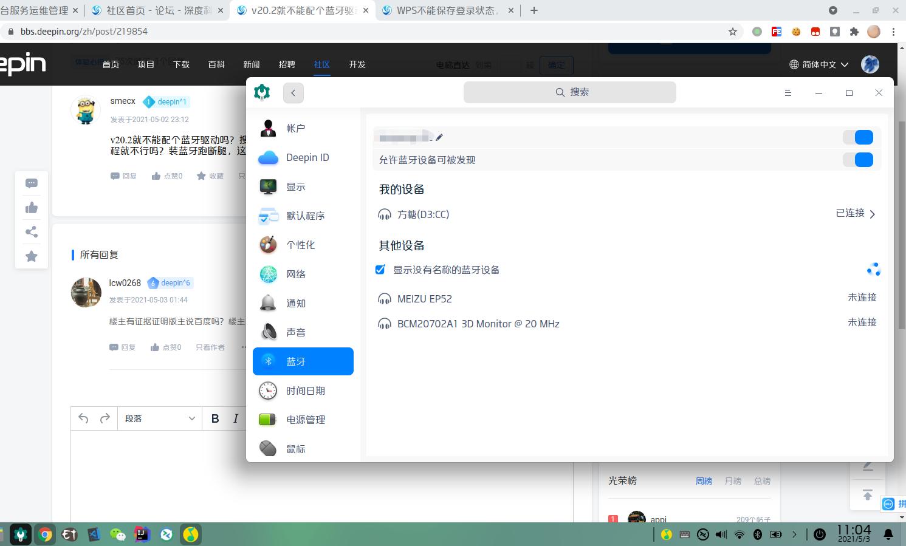The image size is (906, 546).
Task: Open 通知 settings in sidebar
Action: pos(303,303)
